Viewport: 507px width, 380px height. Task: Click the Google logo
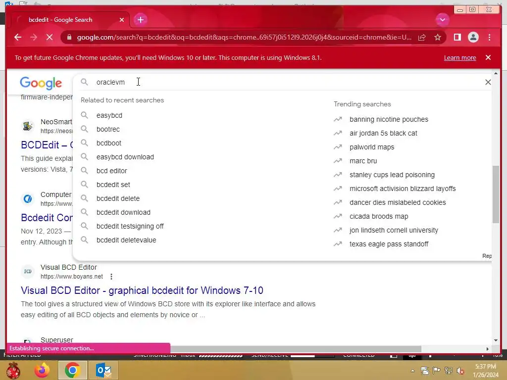41,83
